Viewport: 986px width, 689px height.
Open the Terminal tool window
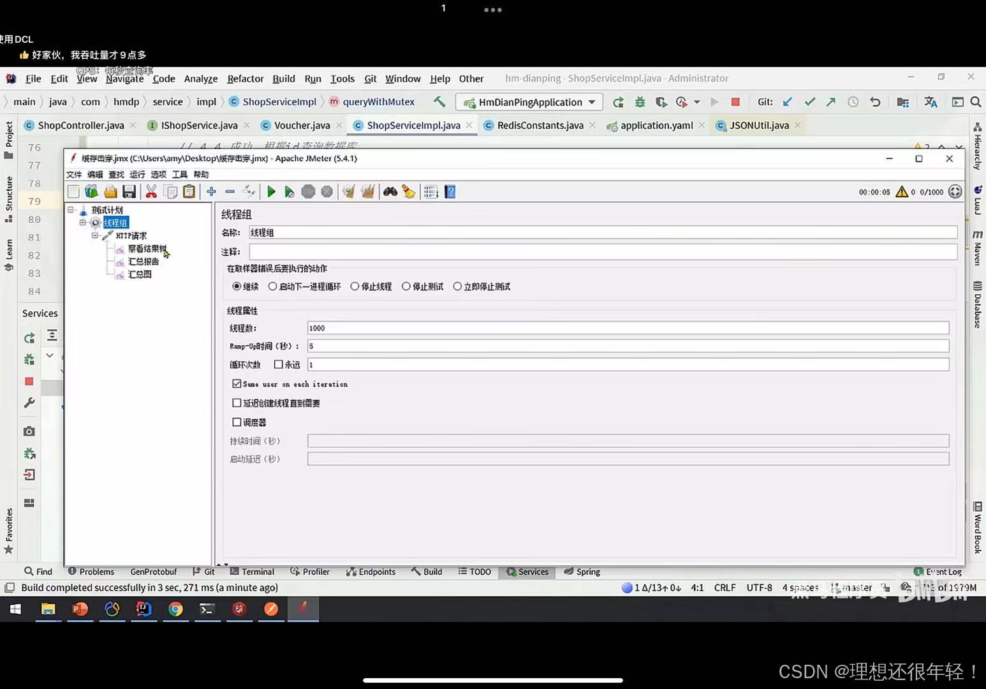252,572
